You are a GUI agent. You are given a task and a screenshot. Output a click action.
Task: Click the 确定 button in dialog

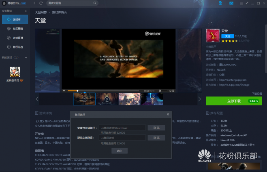click(x=120, y=151)
